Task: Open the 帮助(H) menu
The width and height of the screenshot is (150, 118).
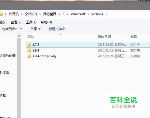Action: click(46, 22)
